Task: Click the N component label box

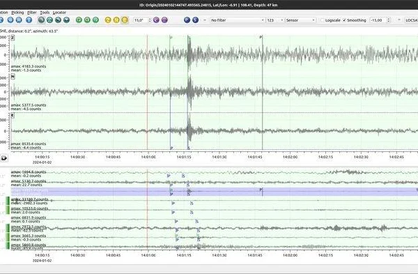Action: [x=13, y=77]
